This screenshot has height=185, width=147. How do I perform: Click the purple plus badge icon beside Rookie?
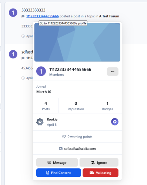pos(115,122)
